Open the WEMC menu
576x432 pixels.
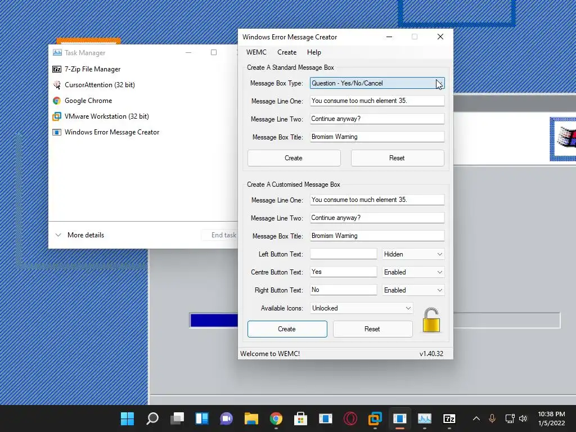coord(256,52)
